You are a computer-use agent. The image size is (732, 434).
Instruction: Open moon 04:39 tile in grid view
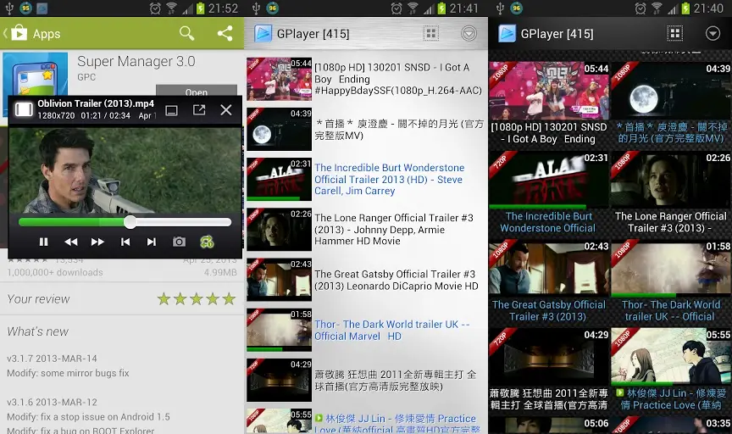tap(671, 91)
